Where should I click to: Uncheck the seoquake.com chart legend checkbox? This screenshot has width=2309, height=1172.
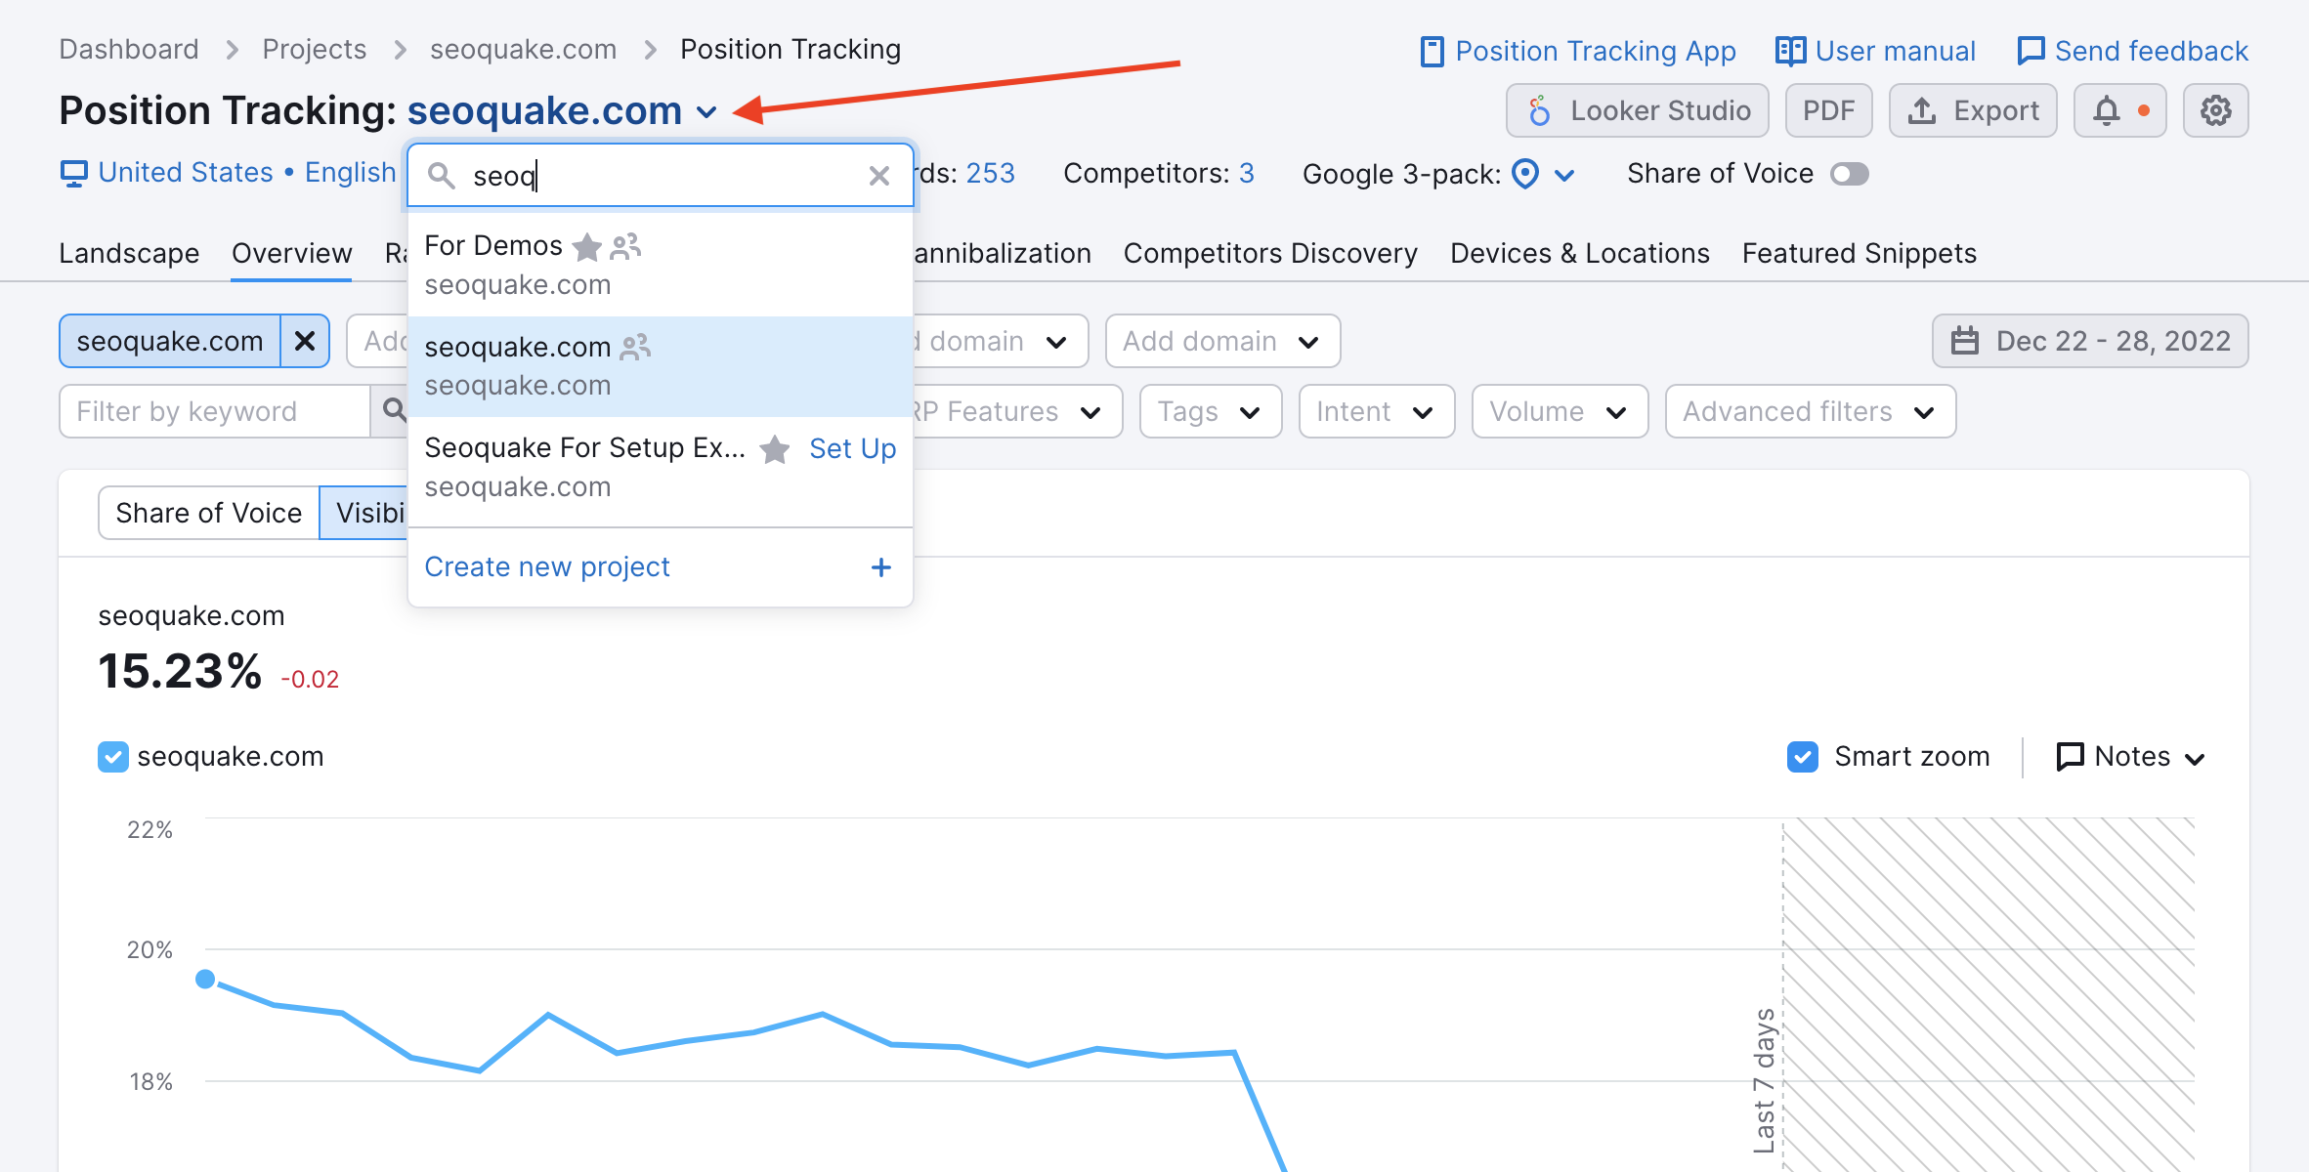click(113, 757)
